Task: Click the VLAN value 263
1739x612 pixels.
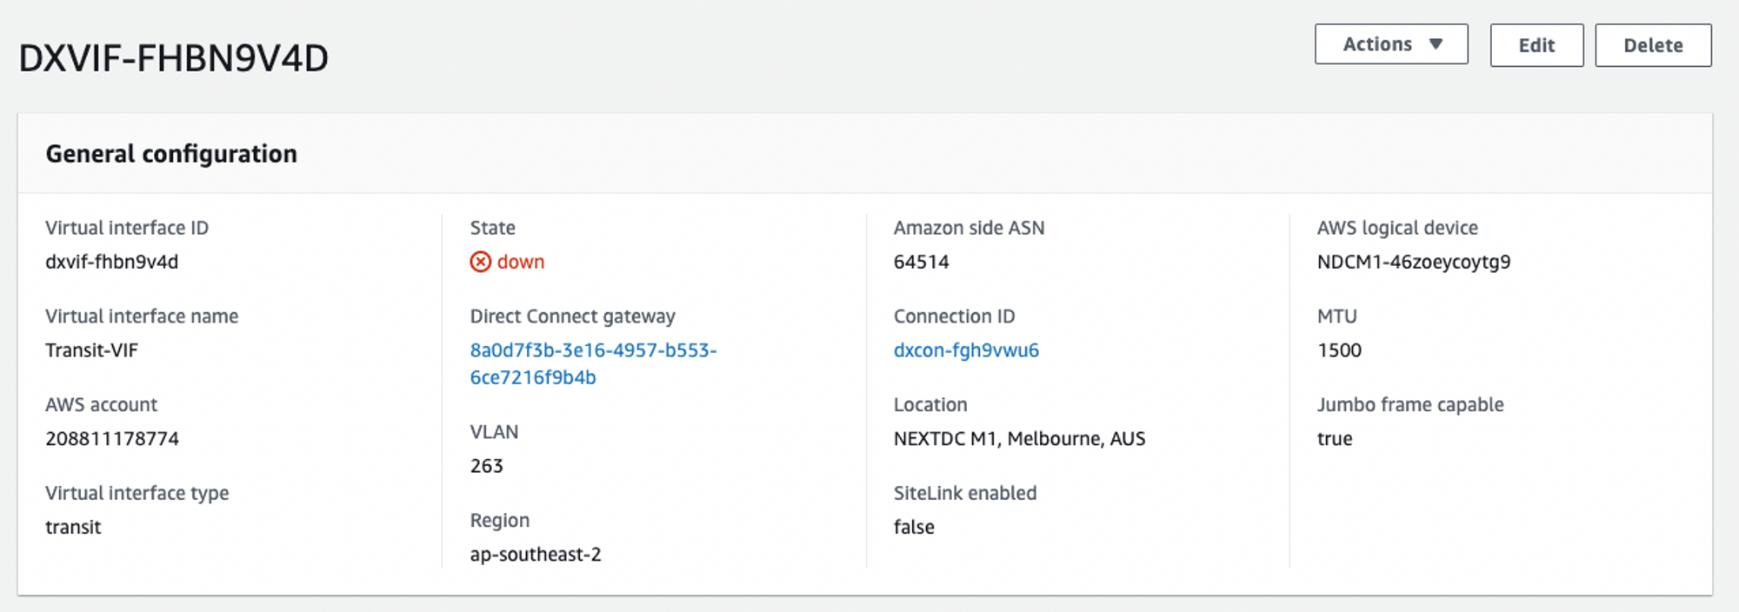Action: point(486,466)
